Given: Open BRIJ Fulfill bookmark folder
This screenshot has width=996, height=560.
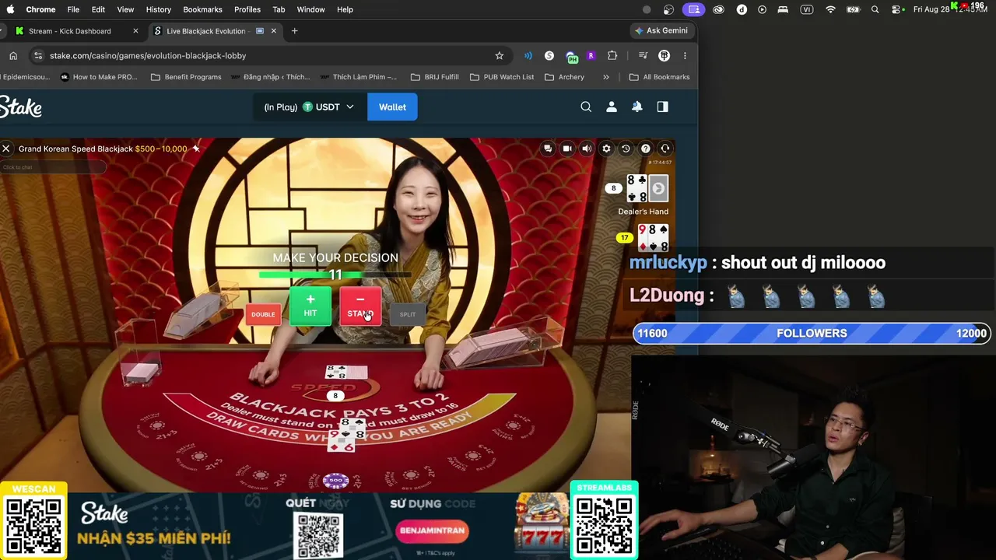Looking at the screenshot, I should (x=434, y=77).
